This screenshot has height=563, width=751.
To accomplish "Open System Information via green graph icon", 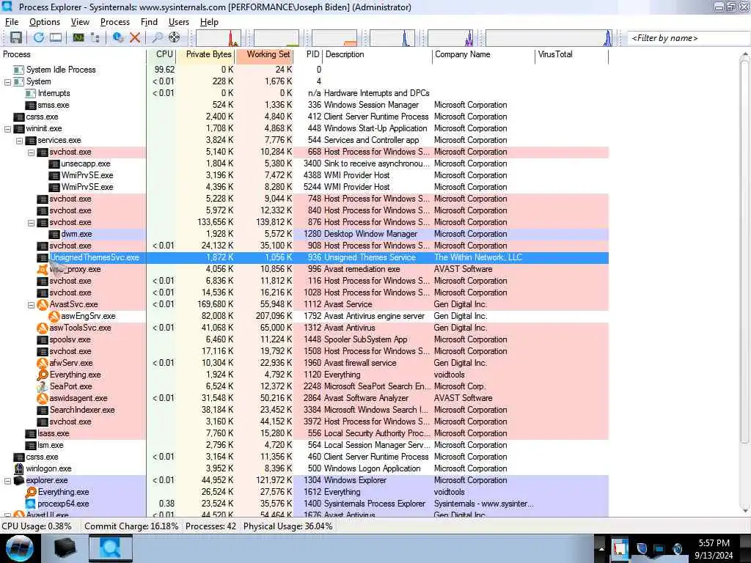I will [78, 37].
